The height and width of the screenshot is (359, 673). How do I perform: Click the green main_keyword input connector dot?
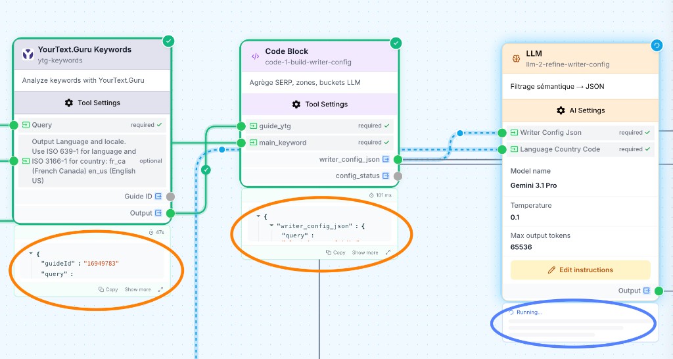click(241, 143)
